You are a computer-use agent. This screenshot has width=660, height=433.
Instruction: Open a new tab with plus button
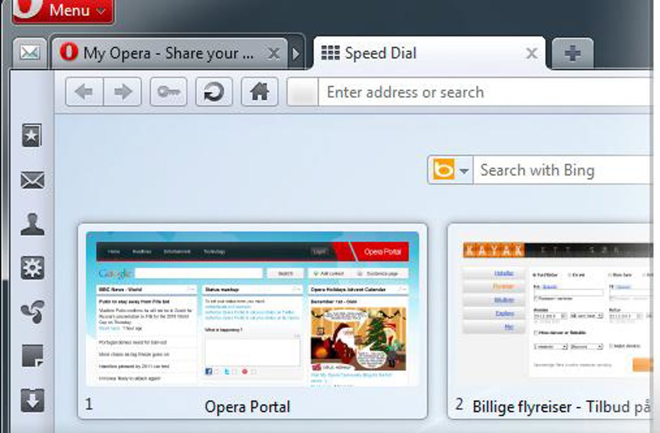pos(572,54)
